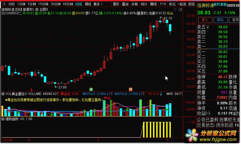This screenshot has width=241, height=144.
Task: Switch to 分时 intraday view
Action: point(11,4)
